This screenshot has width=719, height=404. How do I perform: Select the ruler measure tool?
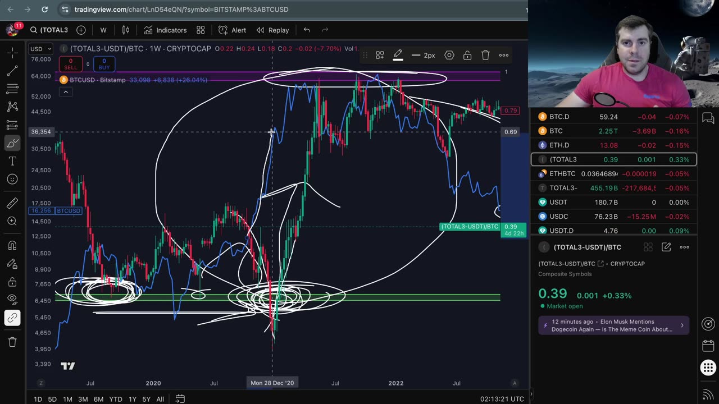click(12, 203)
